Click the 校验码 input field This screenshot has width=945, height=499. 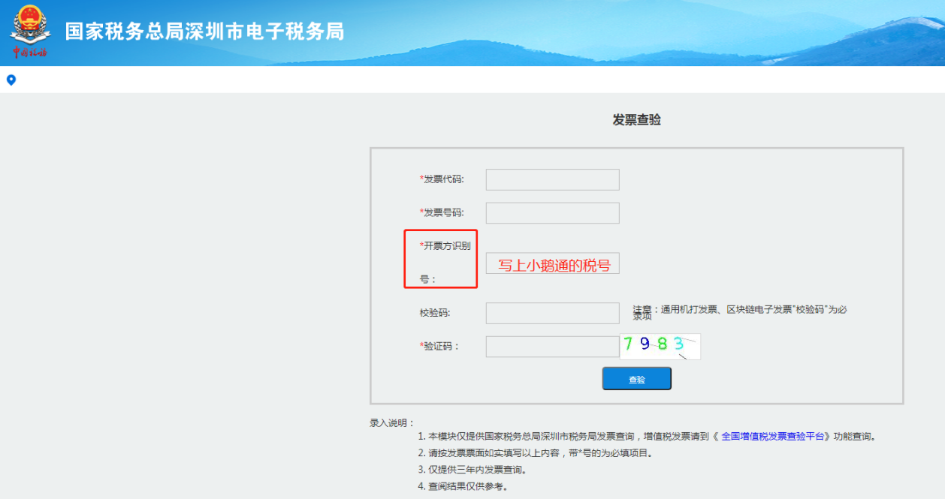click(x=552, y=313)
